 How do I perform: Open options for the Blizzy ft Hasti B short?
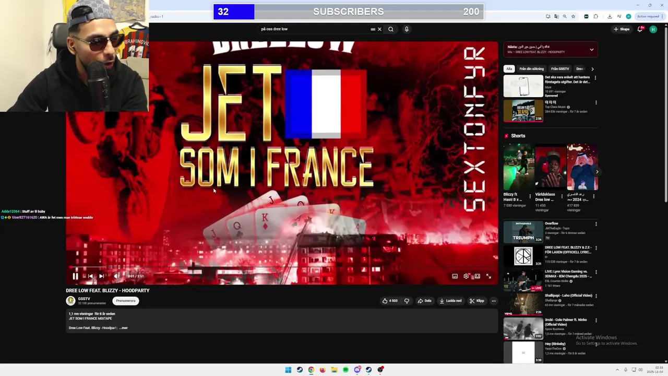tap(530, 196)
